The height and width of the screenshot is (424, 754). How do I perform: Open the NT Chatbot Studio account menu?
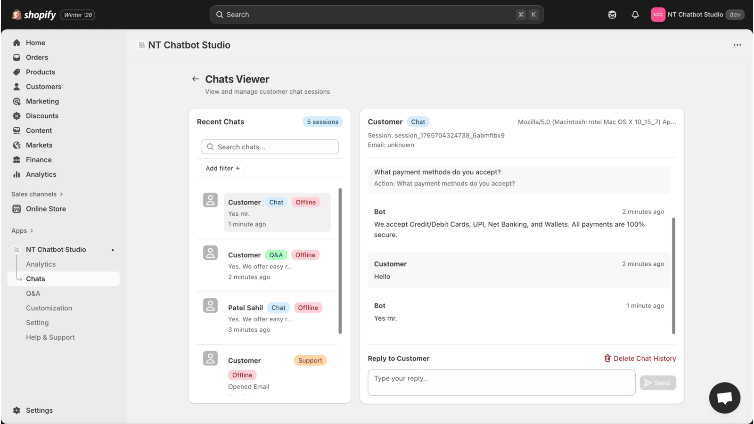point(697,15)
